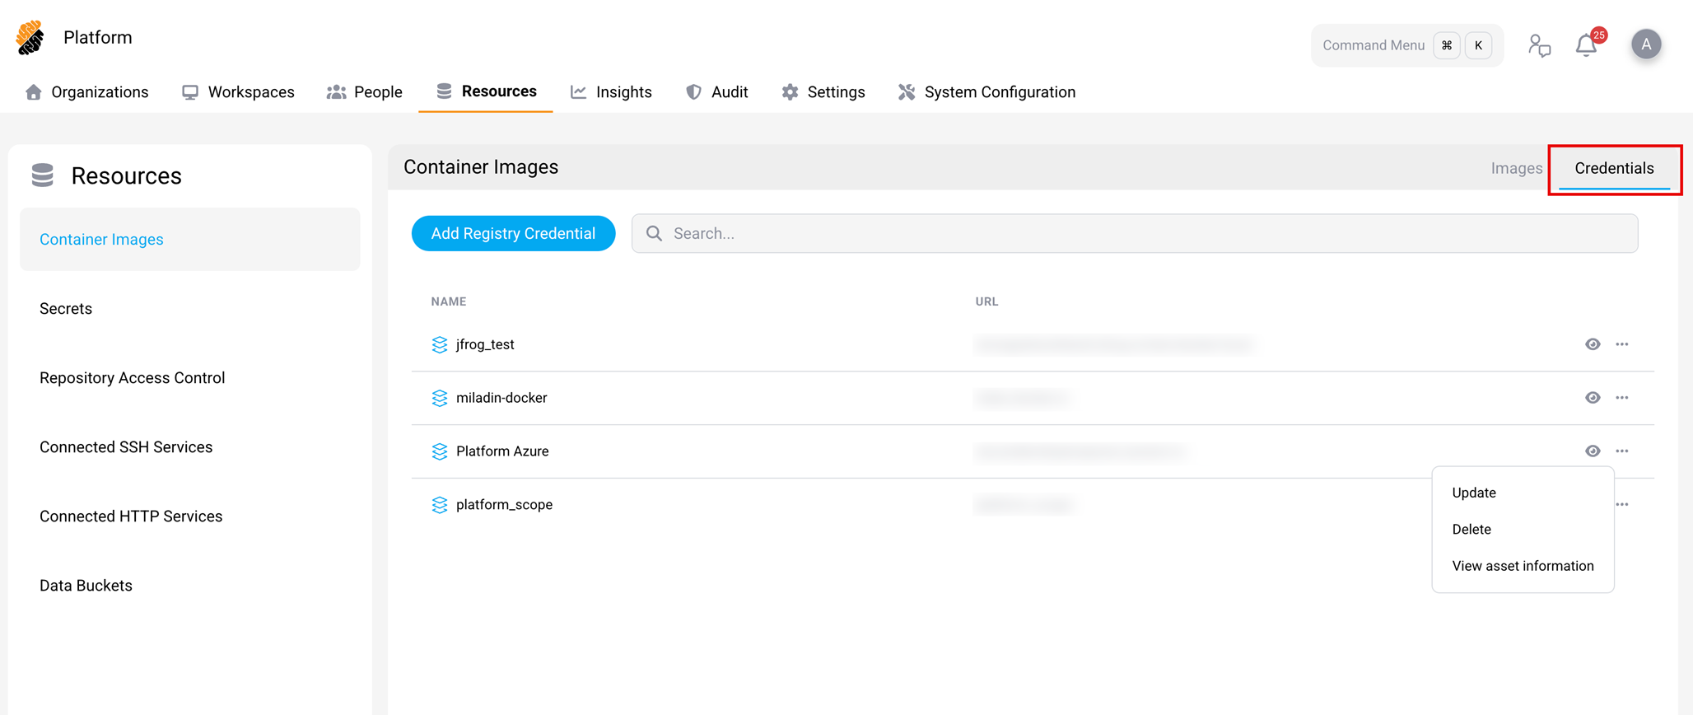Screen dimensions: 1693x715
Task: Click the Platform logo icon
Action: coord(30,38)
